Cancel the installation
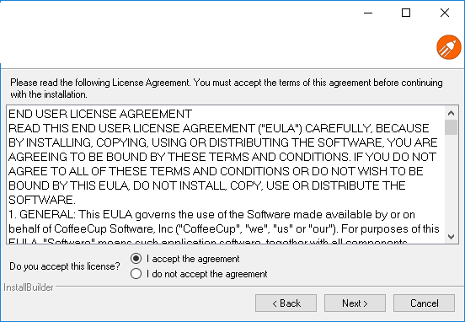The image size is (465, 322). [424, 303]
